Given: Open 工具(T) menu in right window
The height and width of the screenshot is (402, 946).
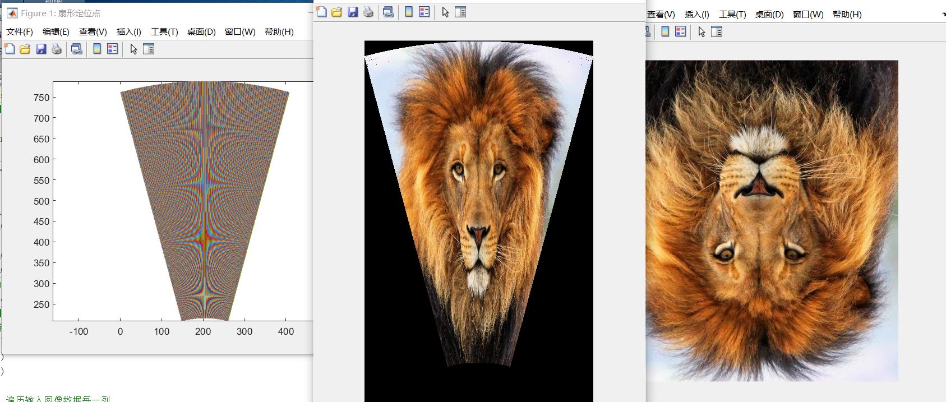Looking at the screenshot, I should click(732, 15).
